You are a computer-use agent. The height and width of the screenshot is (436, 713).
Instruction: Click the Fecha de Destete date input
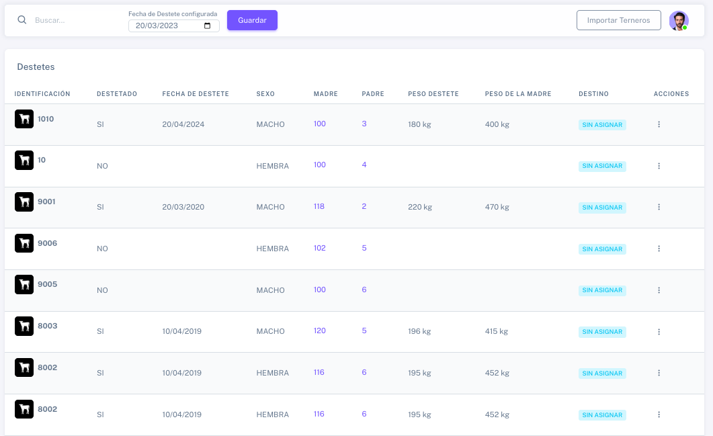[174, 26]
